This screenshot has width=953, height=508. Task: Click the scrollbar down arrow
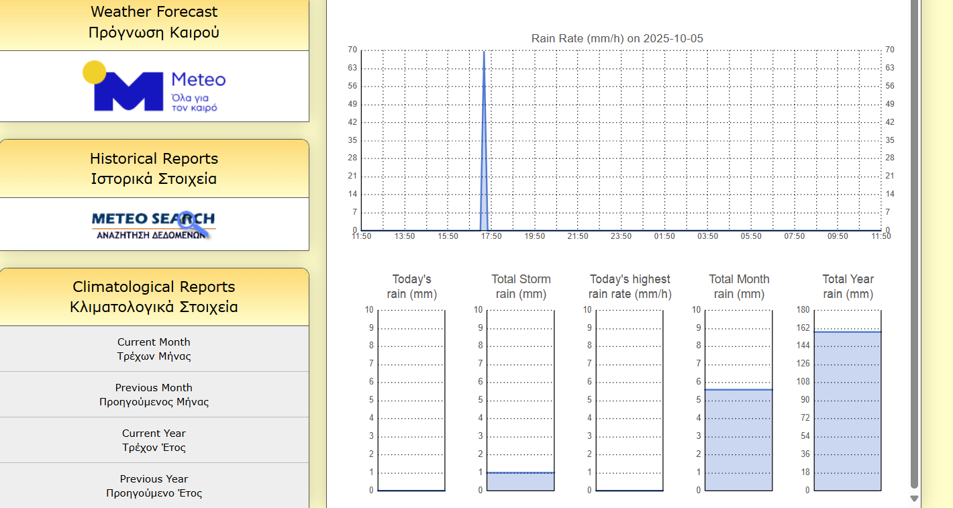pos(914,499)
